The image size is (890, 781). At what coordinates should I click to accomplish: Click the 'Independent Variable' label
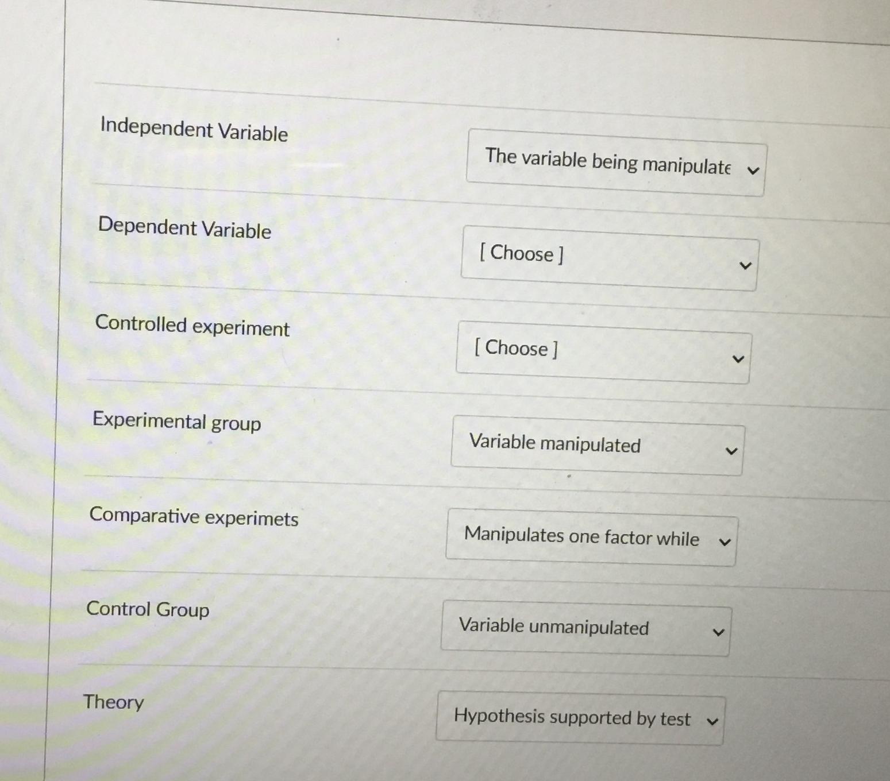click(x=194, y=132)
